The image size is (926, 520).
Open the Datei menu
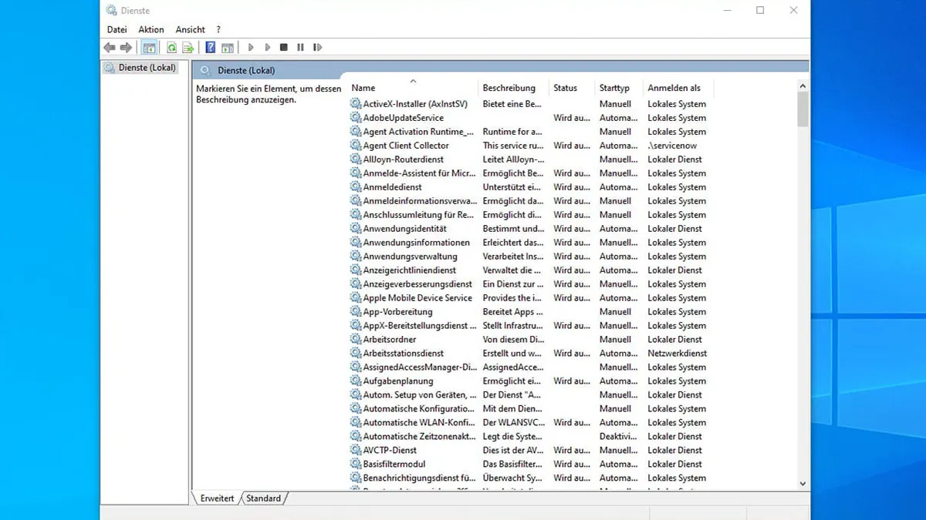(x=117, y=29)
